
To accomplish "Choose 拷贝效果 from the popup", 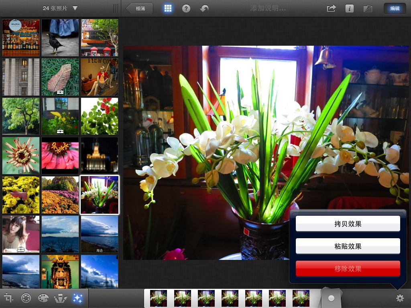I will tap(348, 223).
